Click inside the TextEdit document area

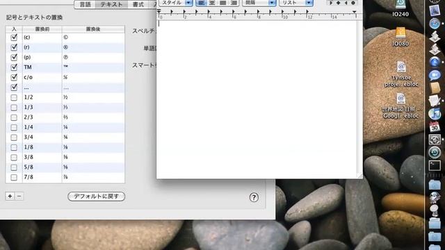tap(257, 99)
